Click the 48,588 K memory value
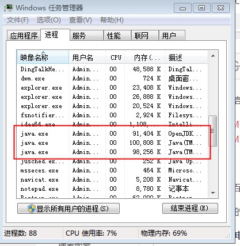This screenshot has height=246, width=240. tap(147, 69)
